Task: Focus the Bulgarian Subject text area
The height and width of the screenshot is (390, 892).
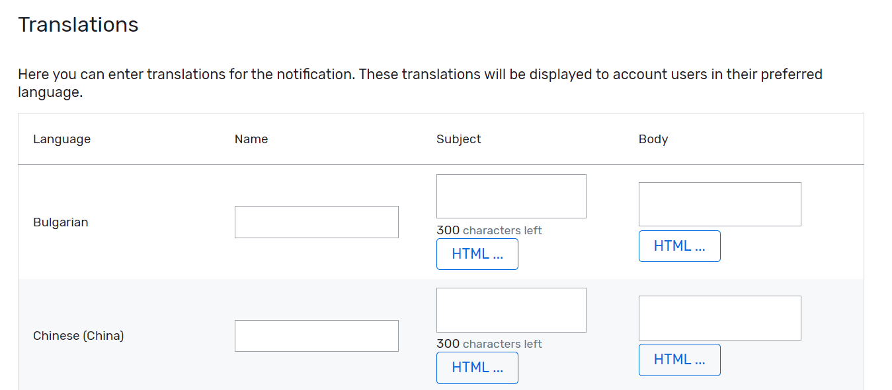Action: (x=510, y=195)
